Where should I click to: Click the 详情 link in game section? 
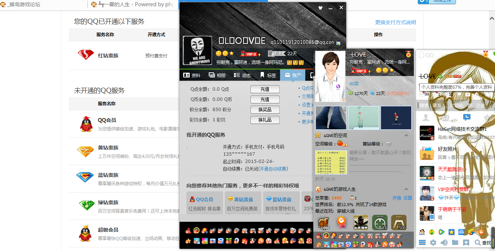coord(397,198)
